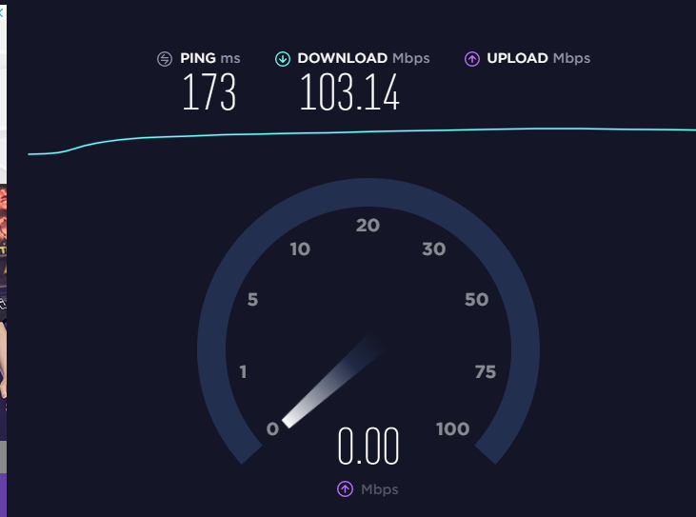
Task: Click the 100 mark on the gauge
Action: coord(452,428)
